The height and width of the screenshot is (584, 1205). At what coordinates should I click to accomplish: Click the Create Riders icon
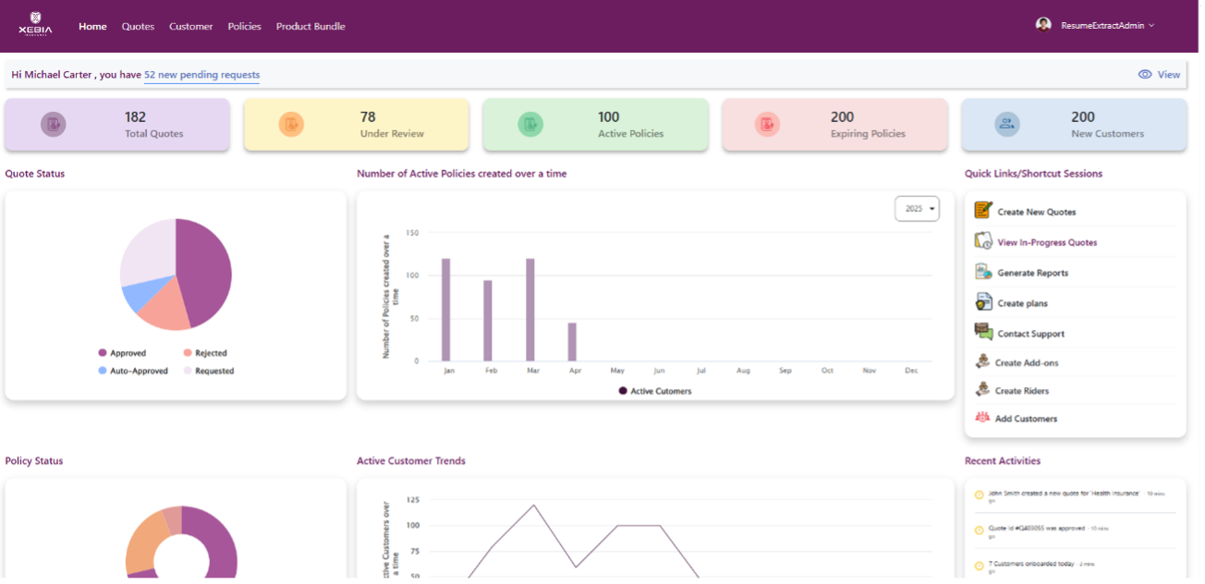click(x=982, y=390)
